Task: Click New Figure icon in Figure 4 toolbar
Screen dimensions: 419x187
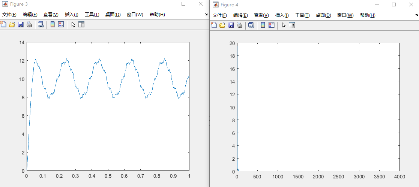Action: [214, 25]
